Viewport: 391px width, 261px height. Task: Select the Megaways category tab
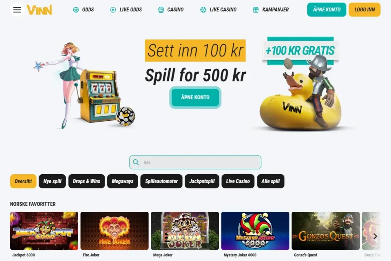(123, 181)
